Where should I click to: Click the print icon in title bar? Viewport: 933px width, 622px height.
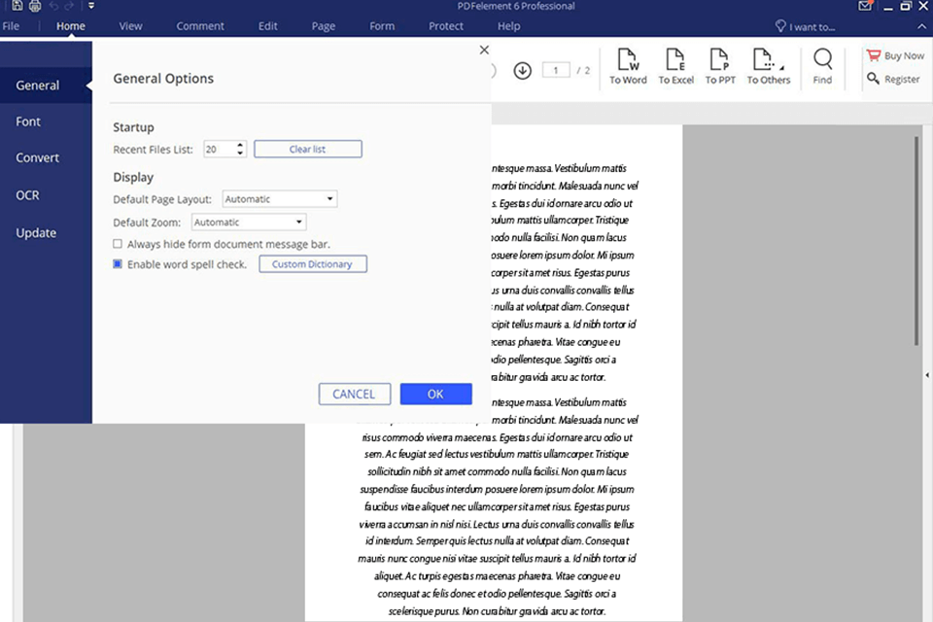[35, 6]
